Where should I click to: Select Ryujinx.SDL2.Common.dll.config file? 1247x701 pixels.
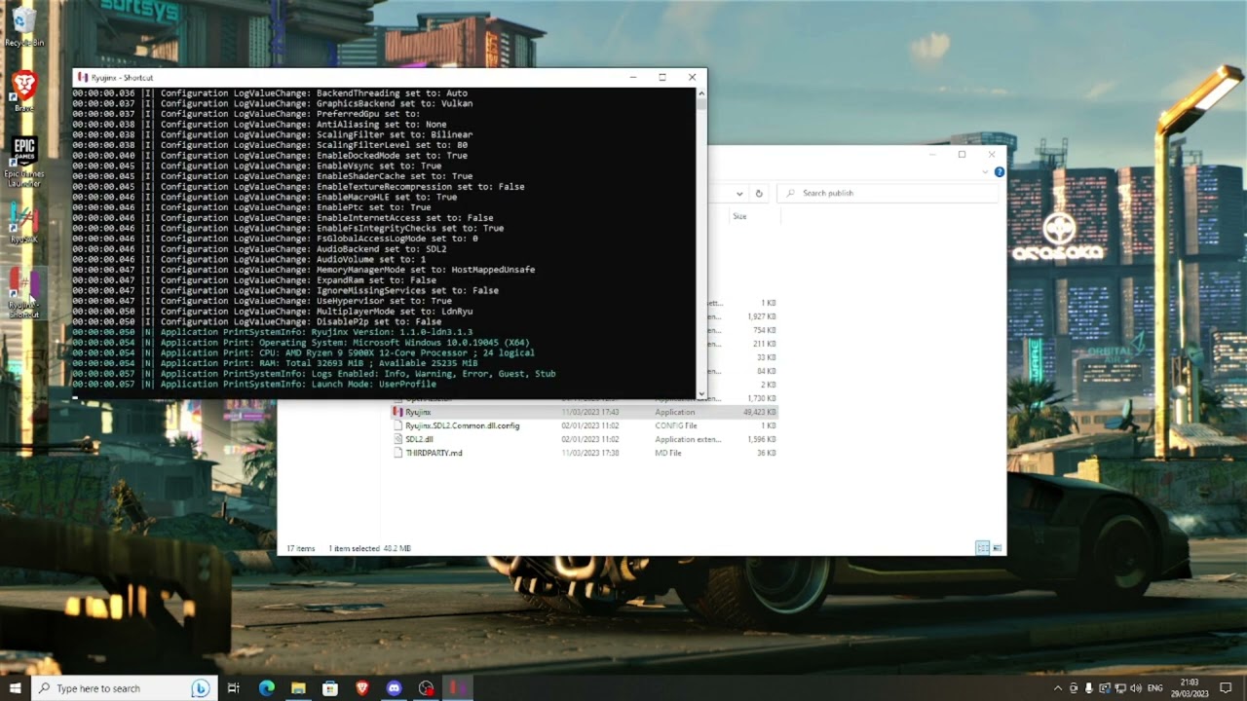463,425
